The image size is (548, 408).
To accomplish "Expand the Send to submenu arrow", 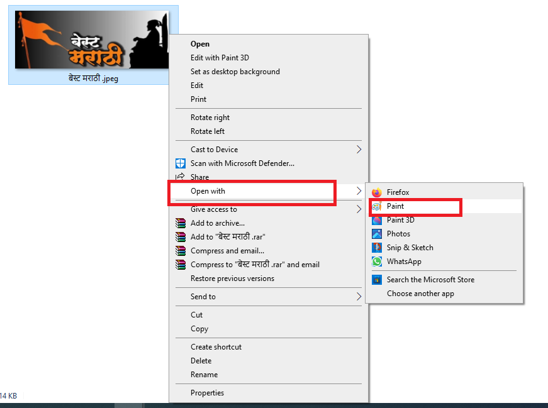I will pyautogui.click(x=359, y=297).
